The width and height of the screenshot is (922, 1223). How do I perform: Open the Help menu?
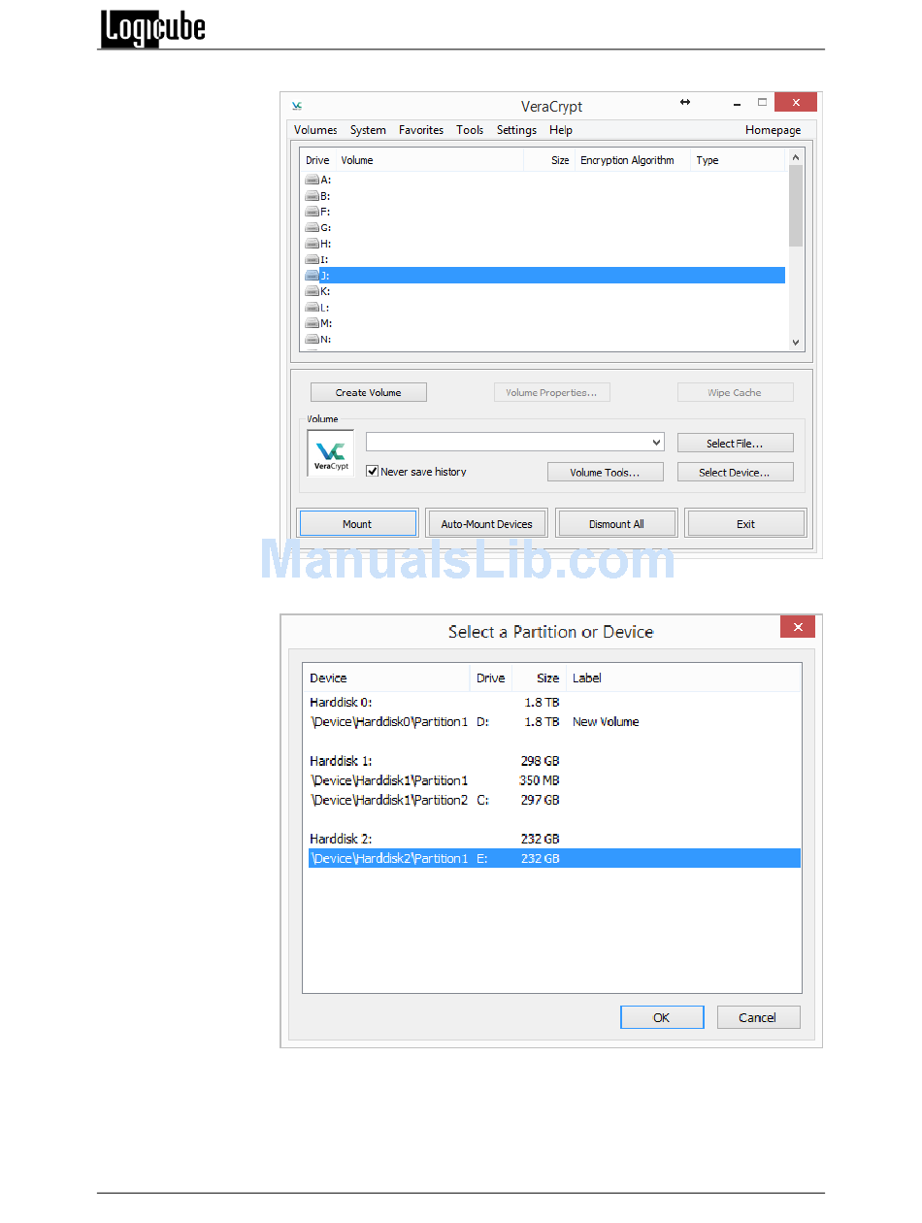[x=561, y=130]
